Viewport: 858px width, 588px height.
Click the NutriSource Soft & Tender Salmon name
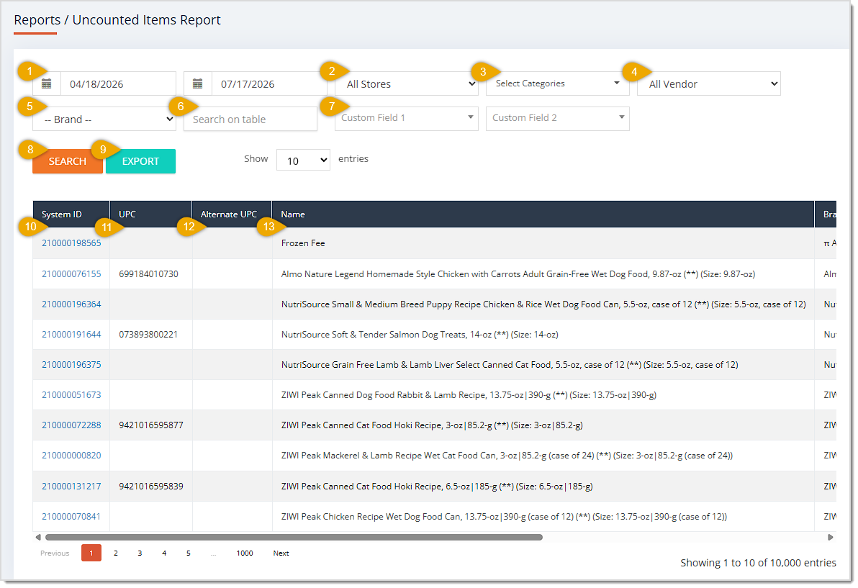[420, 334]
